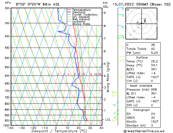Click the K index value 36

[x=153, y=45]
